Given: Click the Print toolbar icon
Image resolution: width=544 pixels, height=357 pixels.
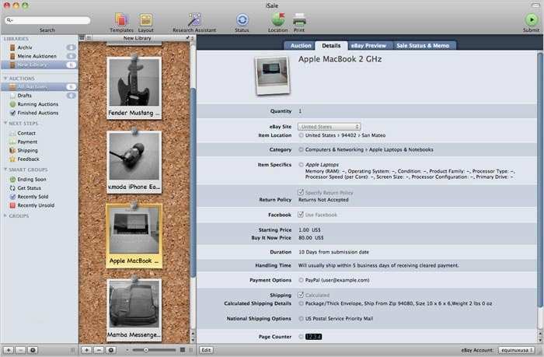Looking at the screenshot, I should pyautogui.click(x=299, y=19).
